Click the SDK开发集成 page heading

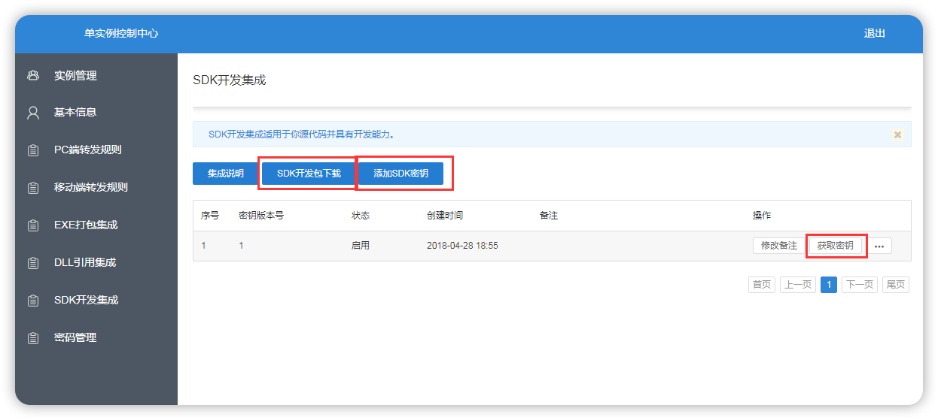(230, 80)
